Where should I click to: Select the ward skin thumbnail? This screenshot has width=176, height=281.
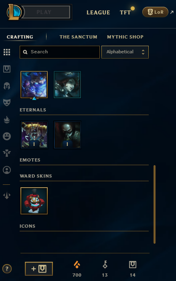[x=34, y=201]
